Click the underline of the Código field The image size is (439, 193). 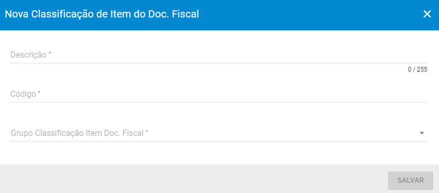[219, 102]
